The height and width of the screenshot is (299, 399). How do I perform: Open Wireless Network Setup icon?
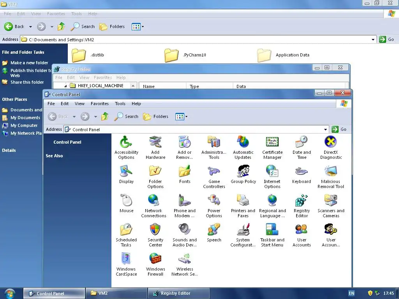[x=184, y=264]
